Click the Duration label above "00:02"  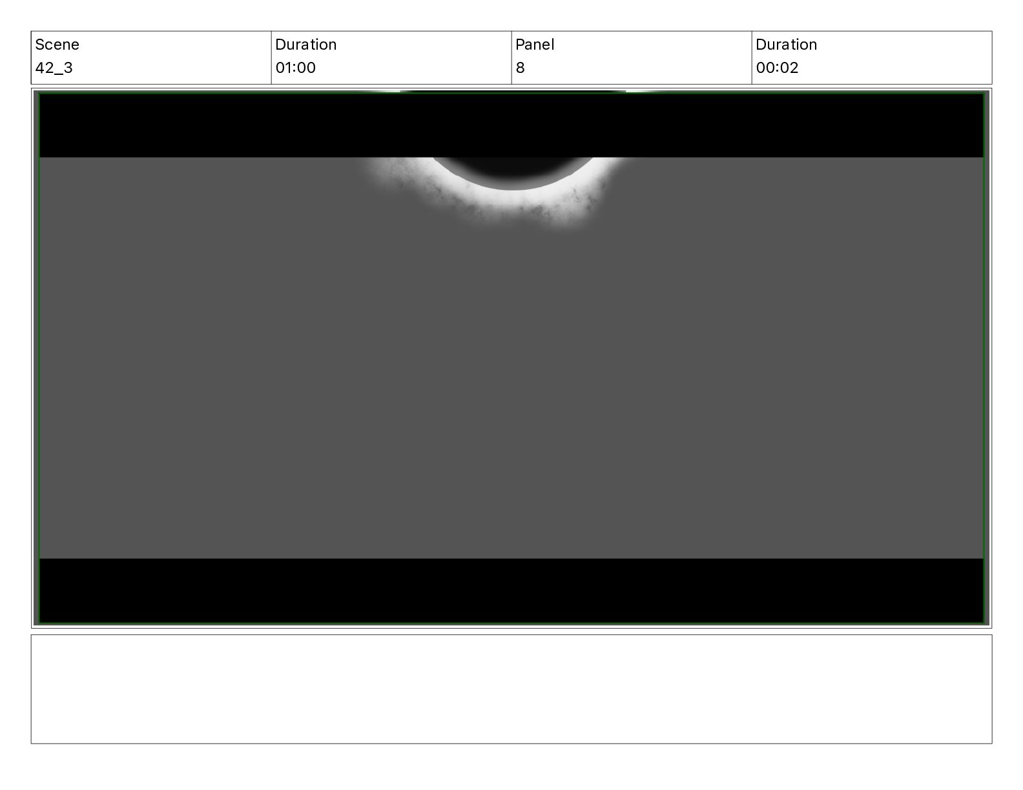pos(786,45)
